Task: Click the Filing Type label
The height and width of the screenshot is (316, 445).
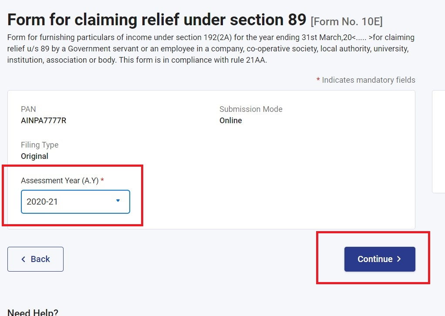Action: point(40,145)
